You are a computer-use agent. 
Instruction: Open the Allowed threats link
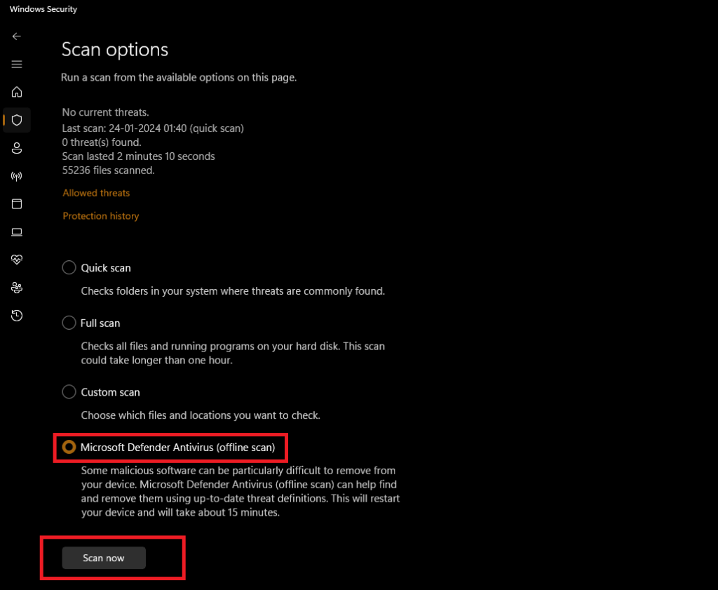tap(96, 193)
